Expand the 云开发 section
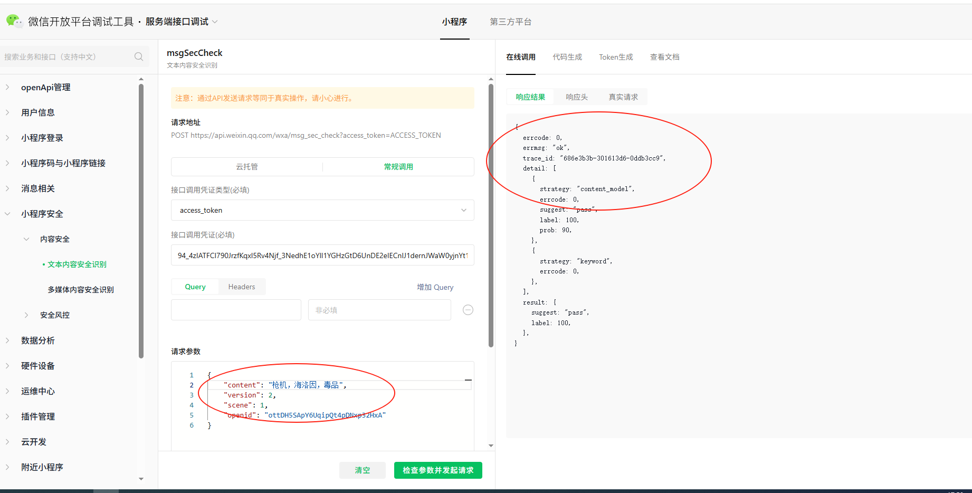The width and height of the screenshot is (972, 493). 7,442
